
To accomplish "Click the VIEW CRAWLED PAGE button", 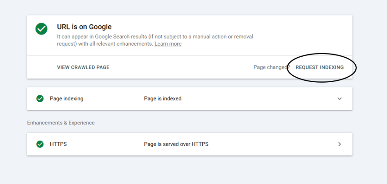I will 83,67.
